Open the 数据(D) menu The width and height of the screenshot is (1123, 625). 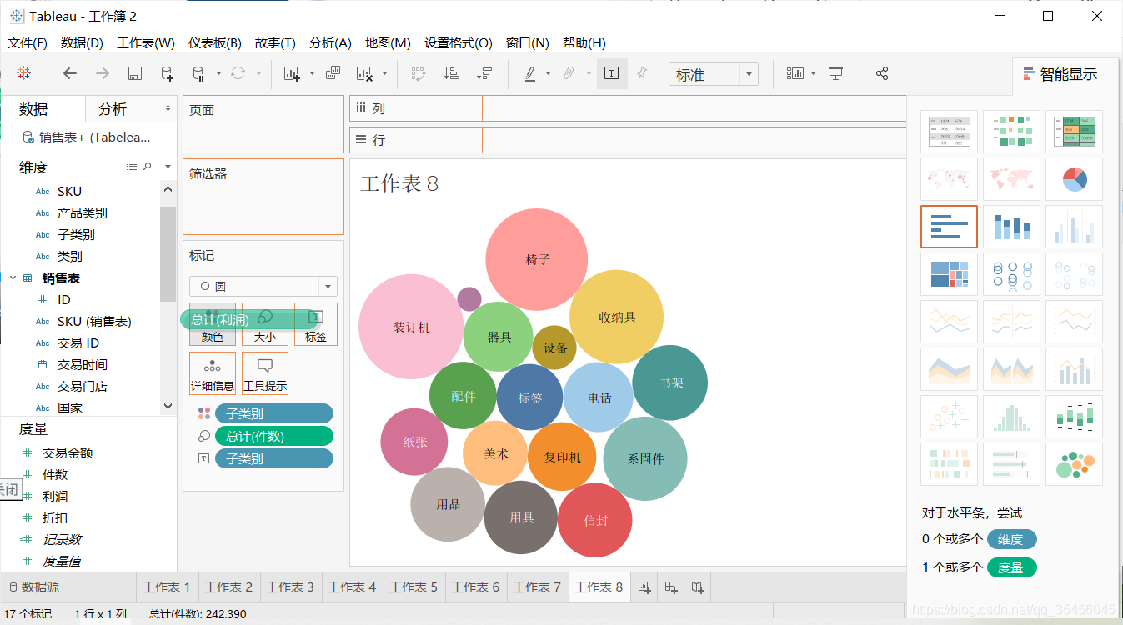point(82,42)
